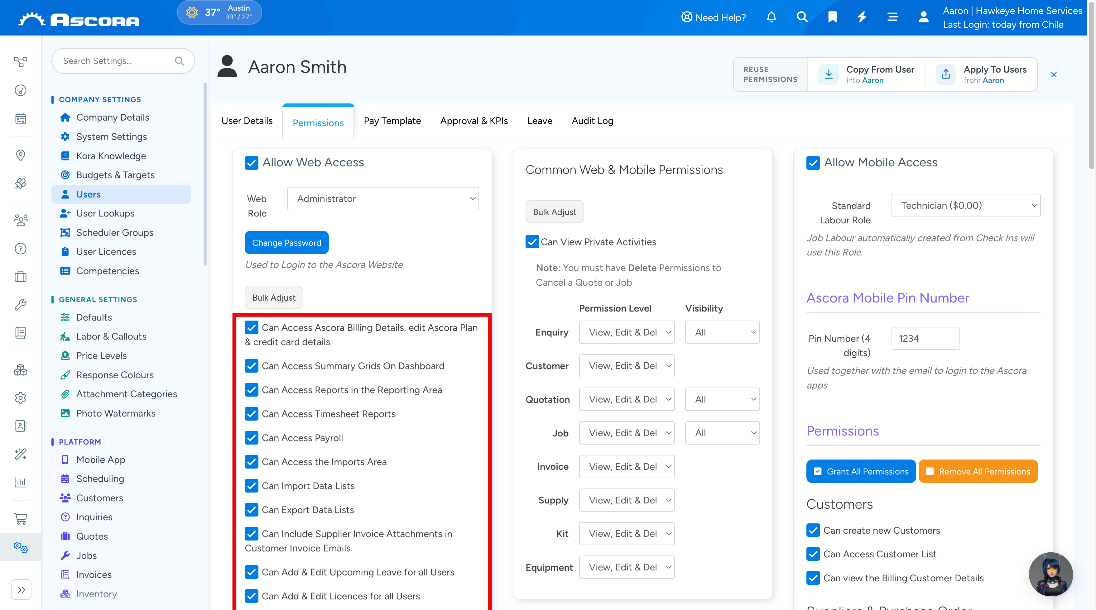
Task: Expand the left rail with the double-chevron
Action: [x=21, y=590]
